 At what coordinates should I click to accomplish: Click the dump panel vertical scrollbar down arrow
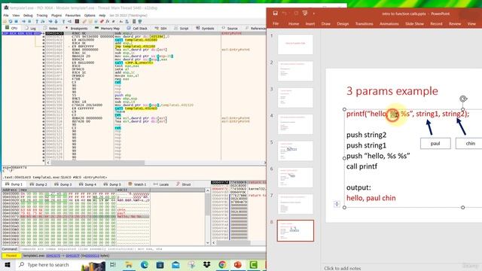(208, 242)
